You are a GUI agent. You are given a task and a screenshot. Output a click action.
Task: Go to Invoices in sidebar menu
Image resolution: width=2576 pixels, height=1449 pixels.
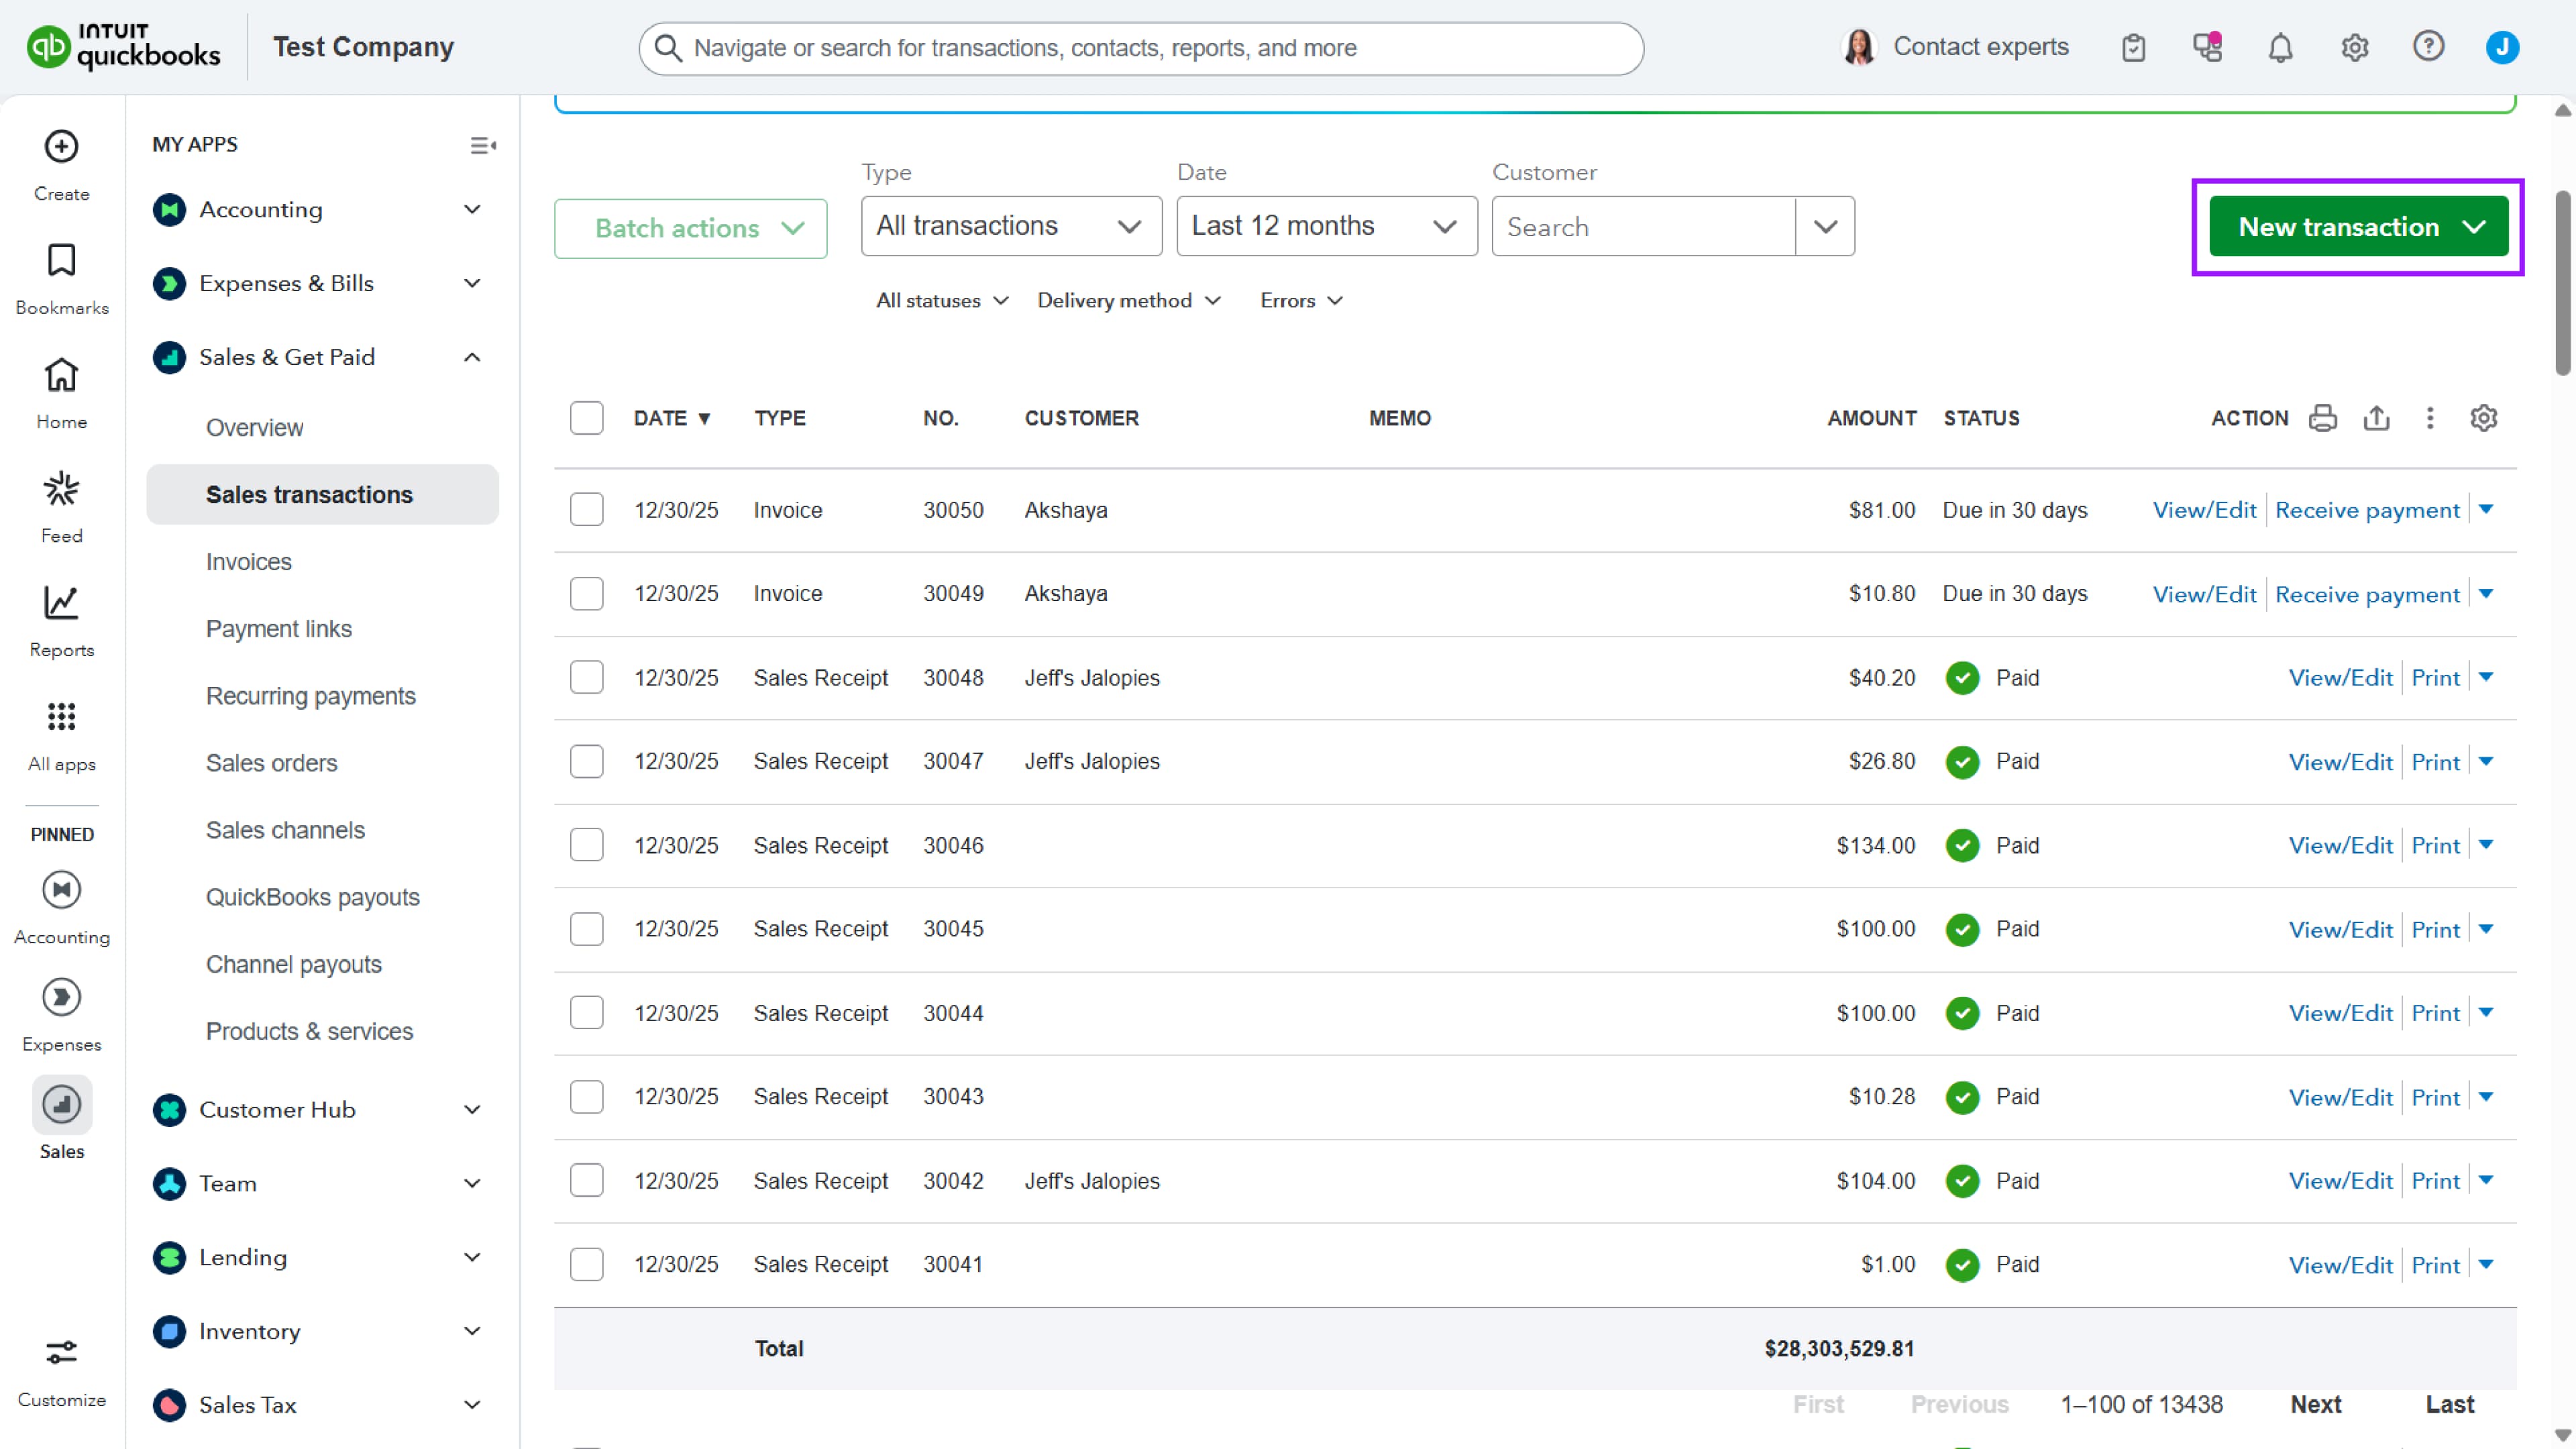tap(249, 562)
